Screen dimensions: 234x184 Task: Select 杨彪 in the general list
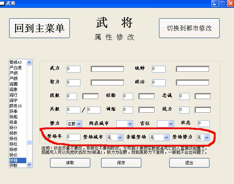tap(18, 117)
